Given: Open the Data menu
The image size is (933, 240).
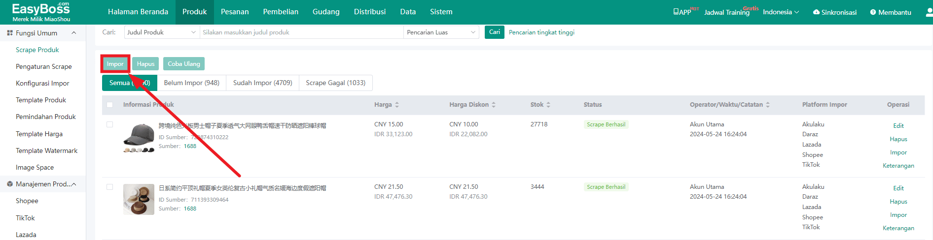Looking at the screenshot, I should [x=408, y=12].
